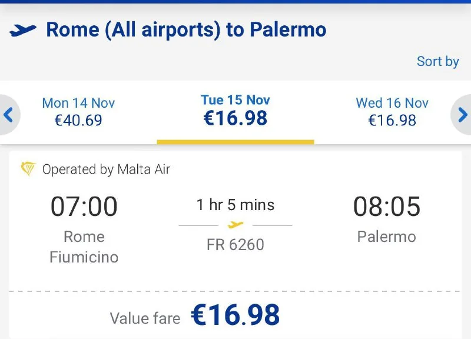Switch to the Wed 16 Nov date tab
The image size is (471, 339).
coord(392,111)
